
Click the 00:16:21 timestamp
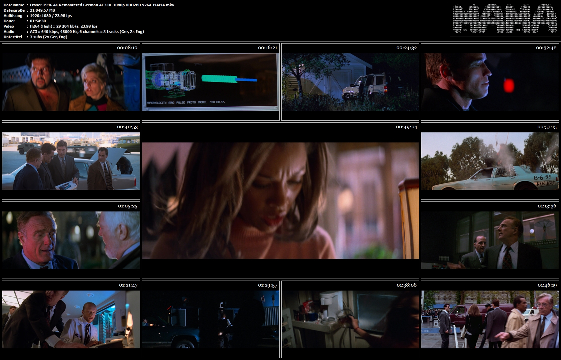click(x=267, y=48)
